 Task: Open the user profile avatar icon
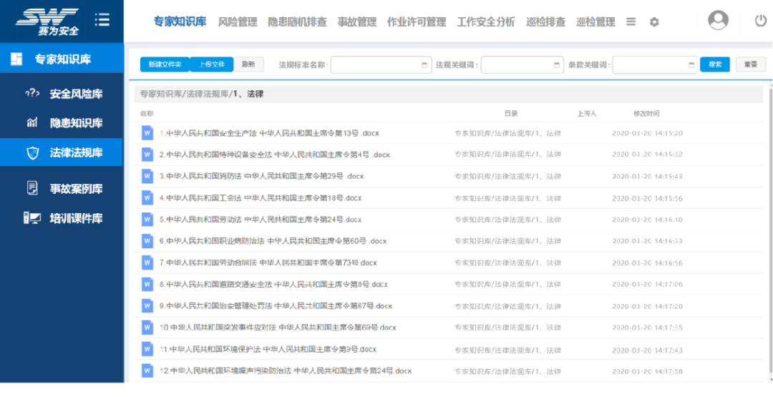click(718, 21)
